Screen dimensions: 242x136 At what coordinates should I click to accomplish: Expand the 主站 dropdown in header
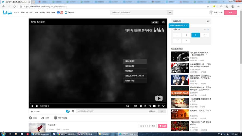point(16,13)
